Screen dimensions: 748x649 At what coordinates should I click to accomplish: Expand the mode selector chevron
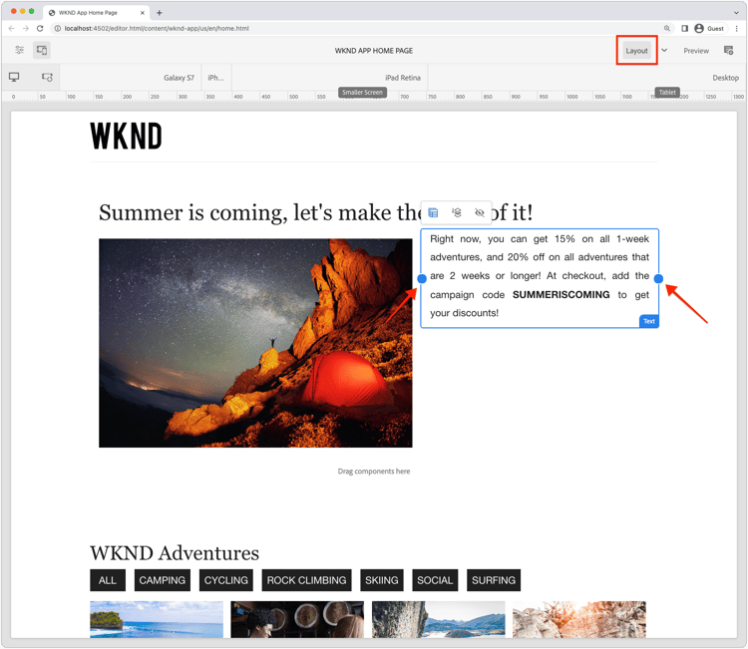pyautogui.click(x=664, y=50)
